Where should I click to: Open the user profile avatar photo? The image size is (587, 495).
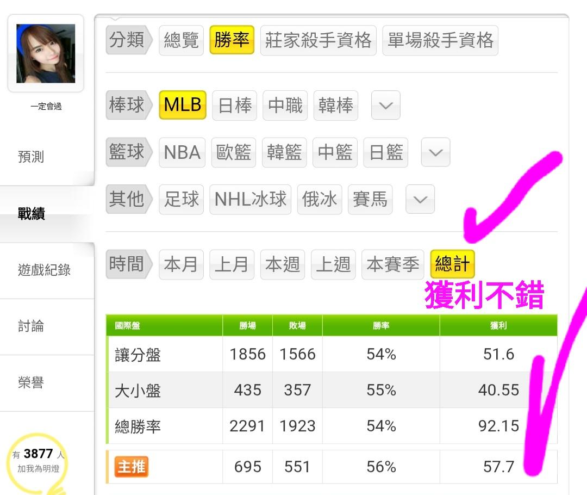point(46,54)
